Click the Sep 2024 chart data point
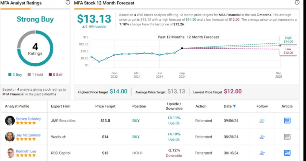Image resolution: width=306 pixels, height=161 pixels. tap(182, 48)
